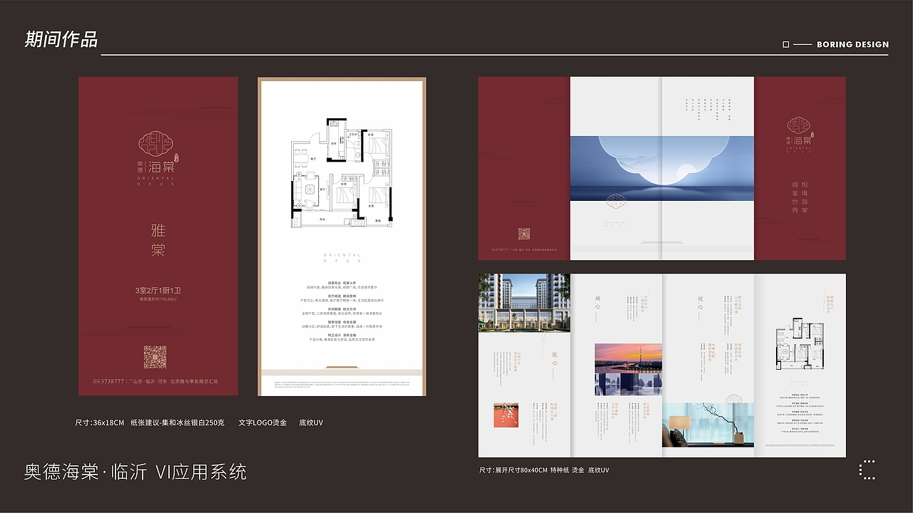Image resolution: width=913 pixels, height=513 pixels.
Task: Select the sunset city skyline photo
Action: [x=628, y=369]
